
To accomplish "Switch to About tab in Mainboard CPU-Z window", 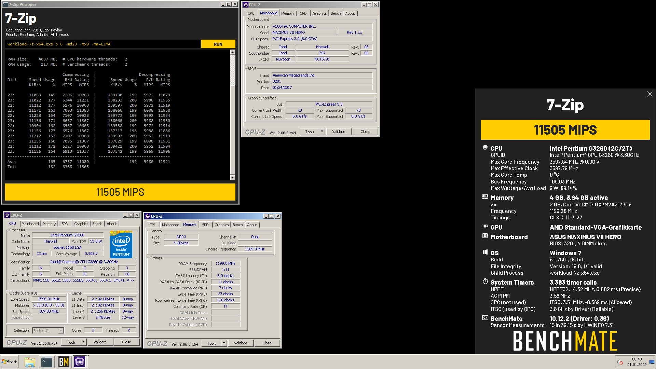I will (350, 13).
